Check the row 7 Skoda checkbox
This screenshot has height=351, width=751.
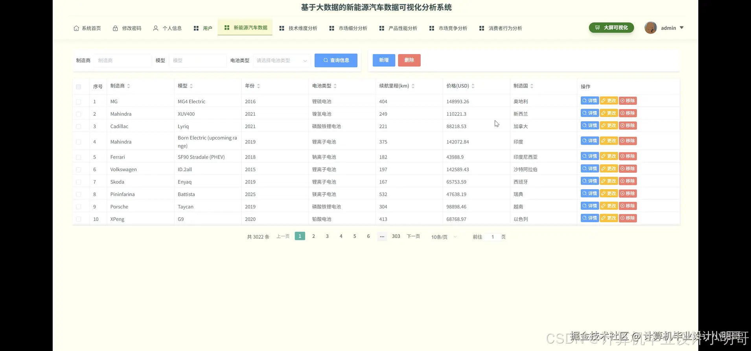click(x=79, y=182)
